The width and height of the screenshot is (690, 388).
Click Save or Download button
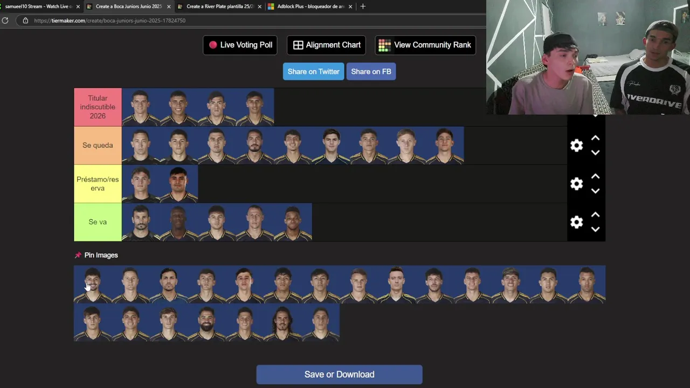click(339, 375)
